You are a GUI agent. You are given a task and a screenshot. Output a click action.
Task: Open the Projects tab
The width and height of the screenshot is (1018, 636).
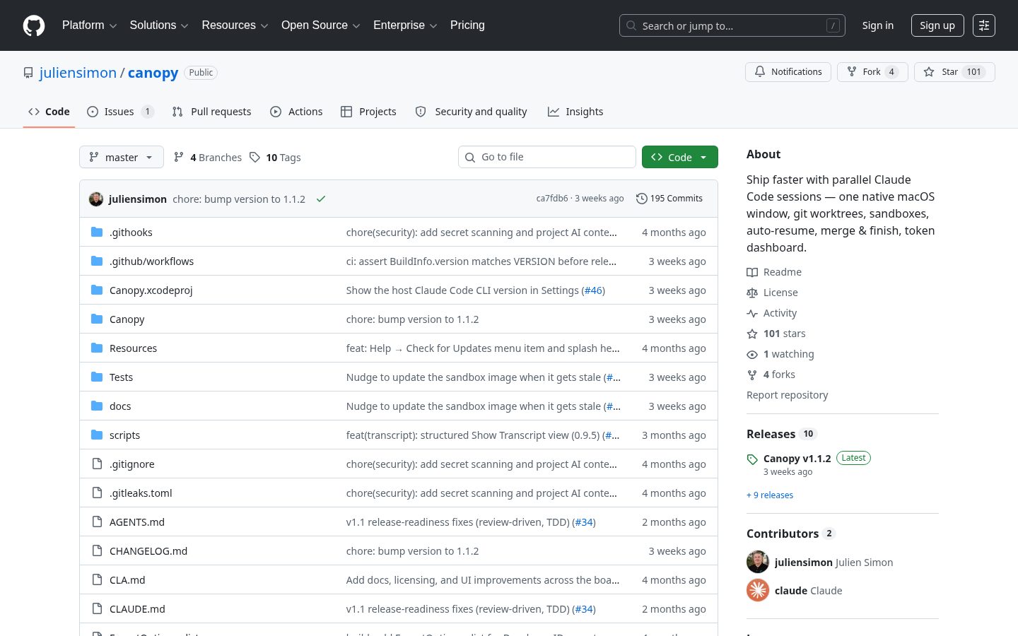pyautogui.click(x=368, y=112)
